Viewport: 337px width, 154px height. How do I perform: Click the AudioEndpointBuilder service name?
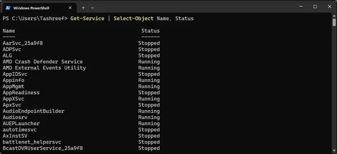pos(34,111)
